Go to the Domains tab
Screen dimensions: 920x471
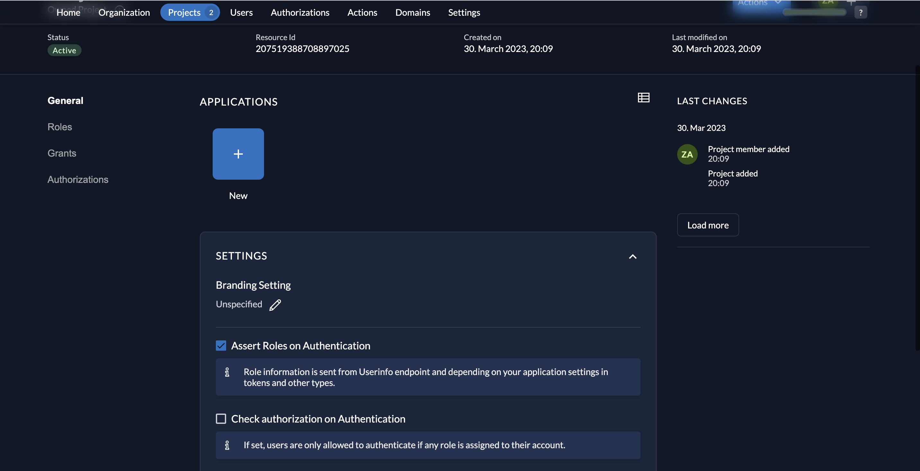tap(412, 13)
